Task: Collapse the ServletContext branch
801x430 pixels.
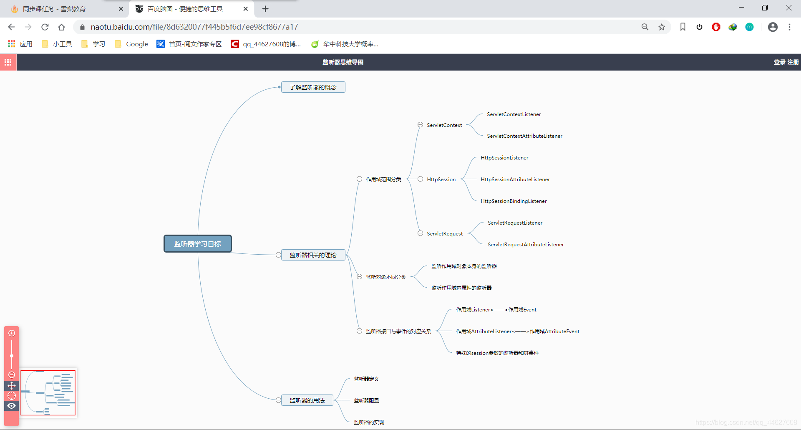Action: click(x=420, y=125)
